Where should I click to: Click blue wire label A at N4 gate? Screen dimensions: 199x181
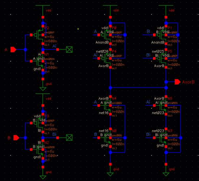pyautogui.click(x=95, y=102)
